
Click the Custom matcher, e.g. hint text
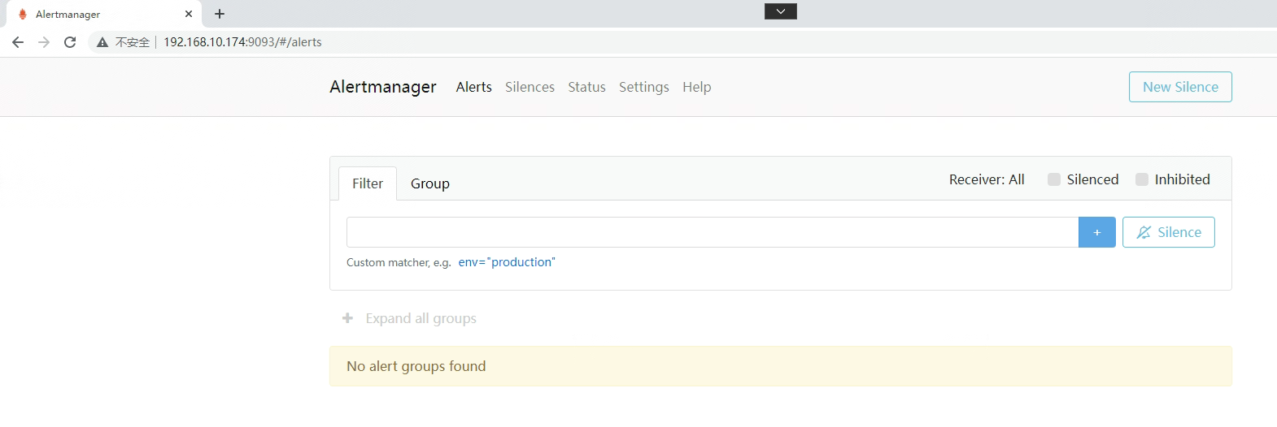click(x=399, y=263)
